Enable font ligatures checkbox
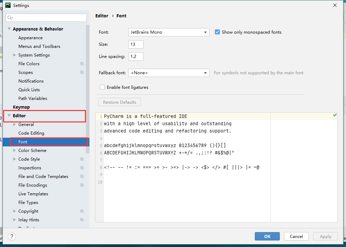The width and height of the screenshot is (346, 247). tap(102, 87)
